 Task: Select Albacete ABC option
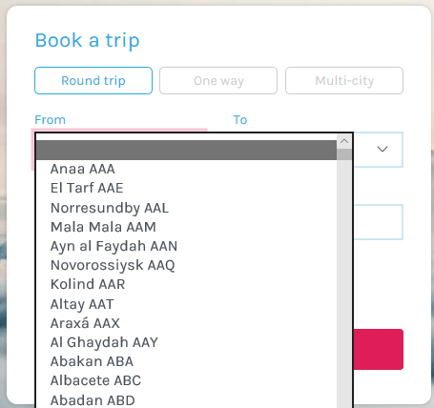click(186, 380)
